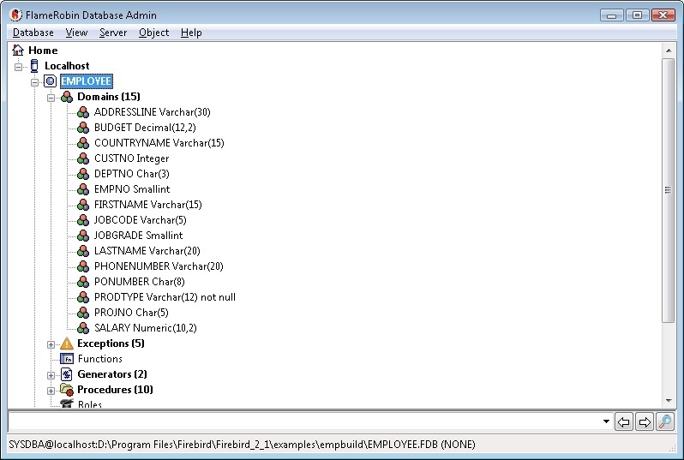Click the tree scrollbar up arrow

point(669,51)
